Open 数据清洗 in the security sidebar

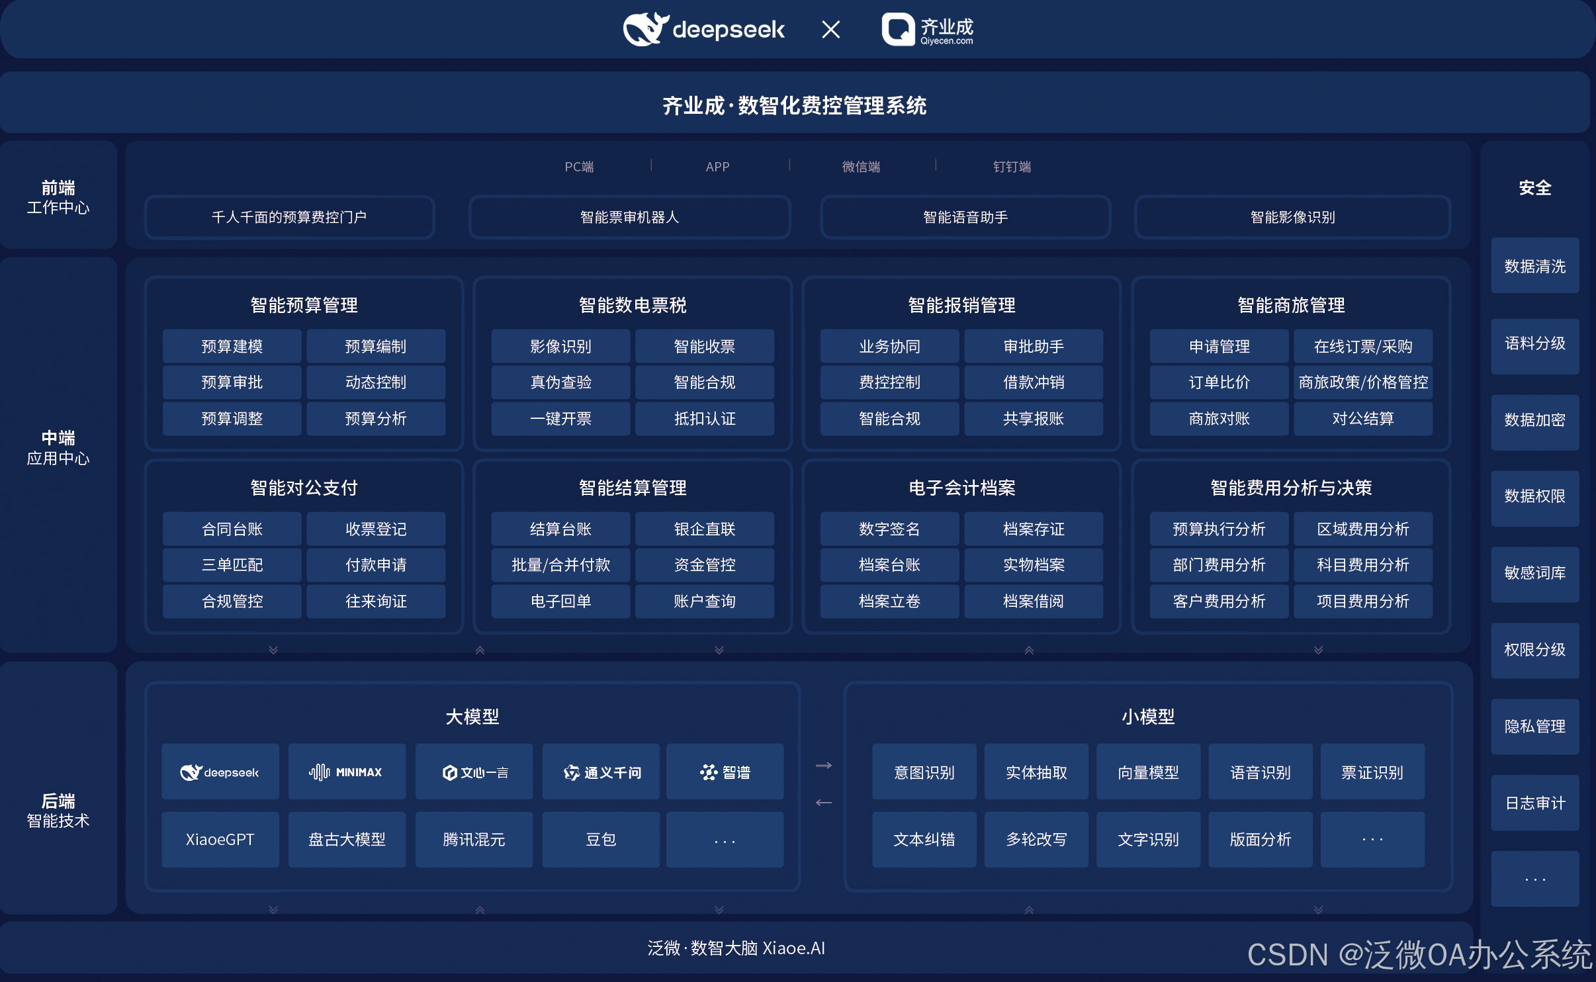(1534, 266)
